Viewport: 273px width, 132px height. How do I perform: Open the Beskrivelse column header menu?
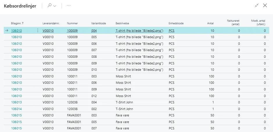tap(123, 23)
